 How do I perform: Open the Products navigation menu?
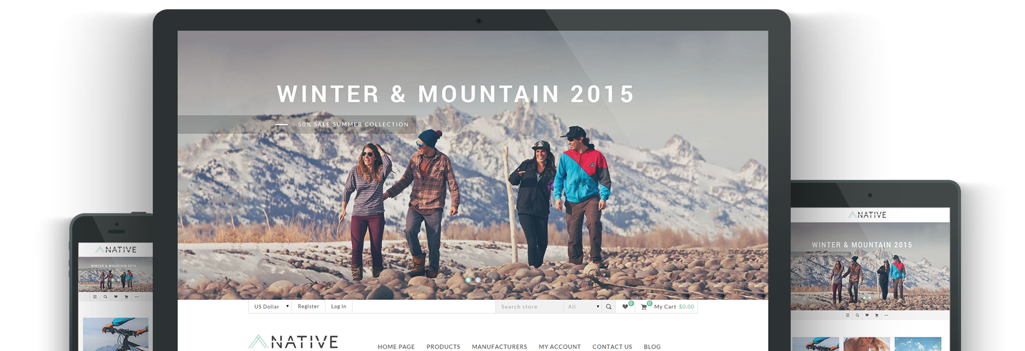tap(443, 347)
